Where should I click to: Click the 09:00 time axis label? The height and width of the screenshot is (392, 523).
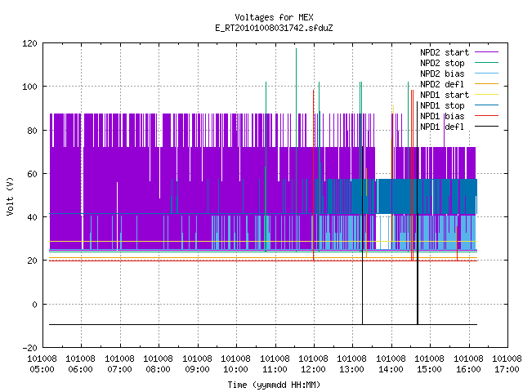197,370
